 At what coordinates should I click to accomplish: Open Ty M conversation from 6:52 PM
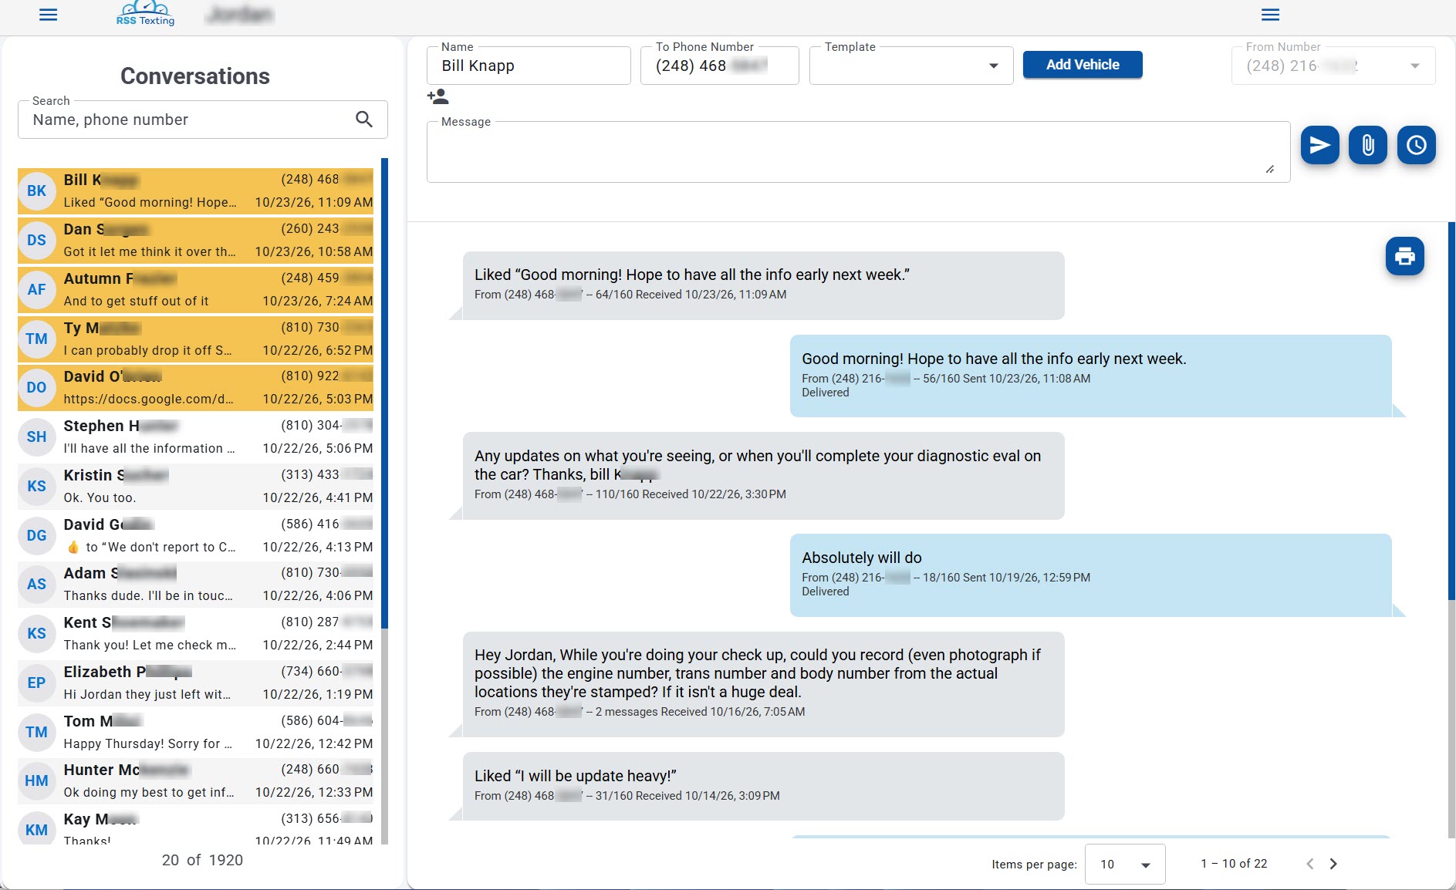(195, 339)
